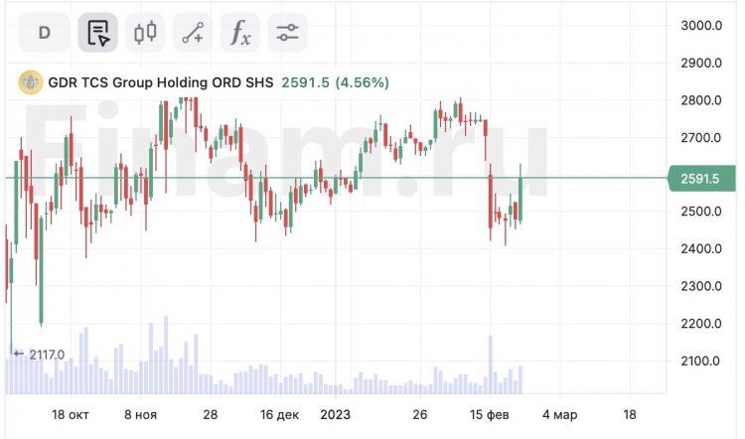Click the 26 date axis label
The image size is (745, 439).
click(x=419, y=415)
